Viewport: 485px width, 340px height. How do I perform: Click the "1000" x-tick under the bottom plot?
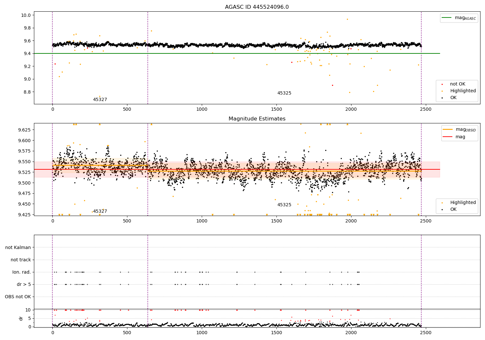(x=202, y=332)
